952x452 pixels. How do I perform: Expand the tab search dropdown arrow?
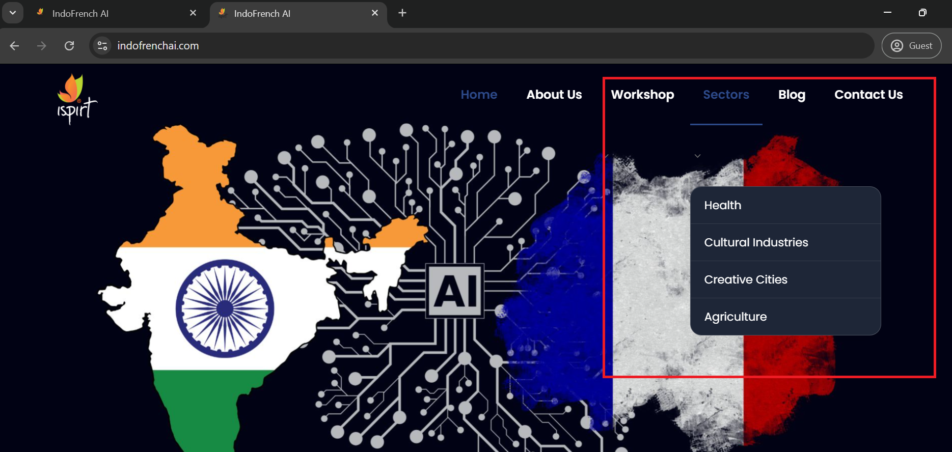13,13
